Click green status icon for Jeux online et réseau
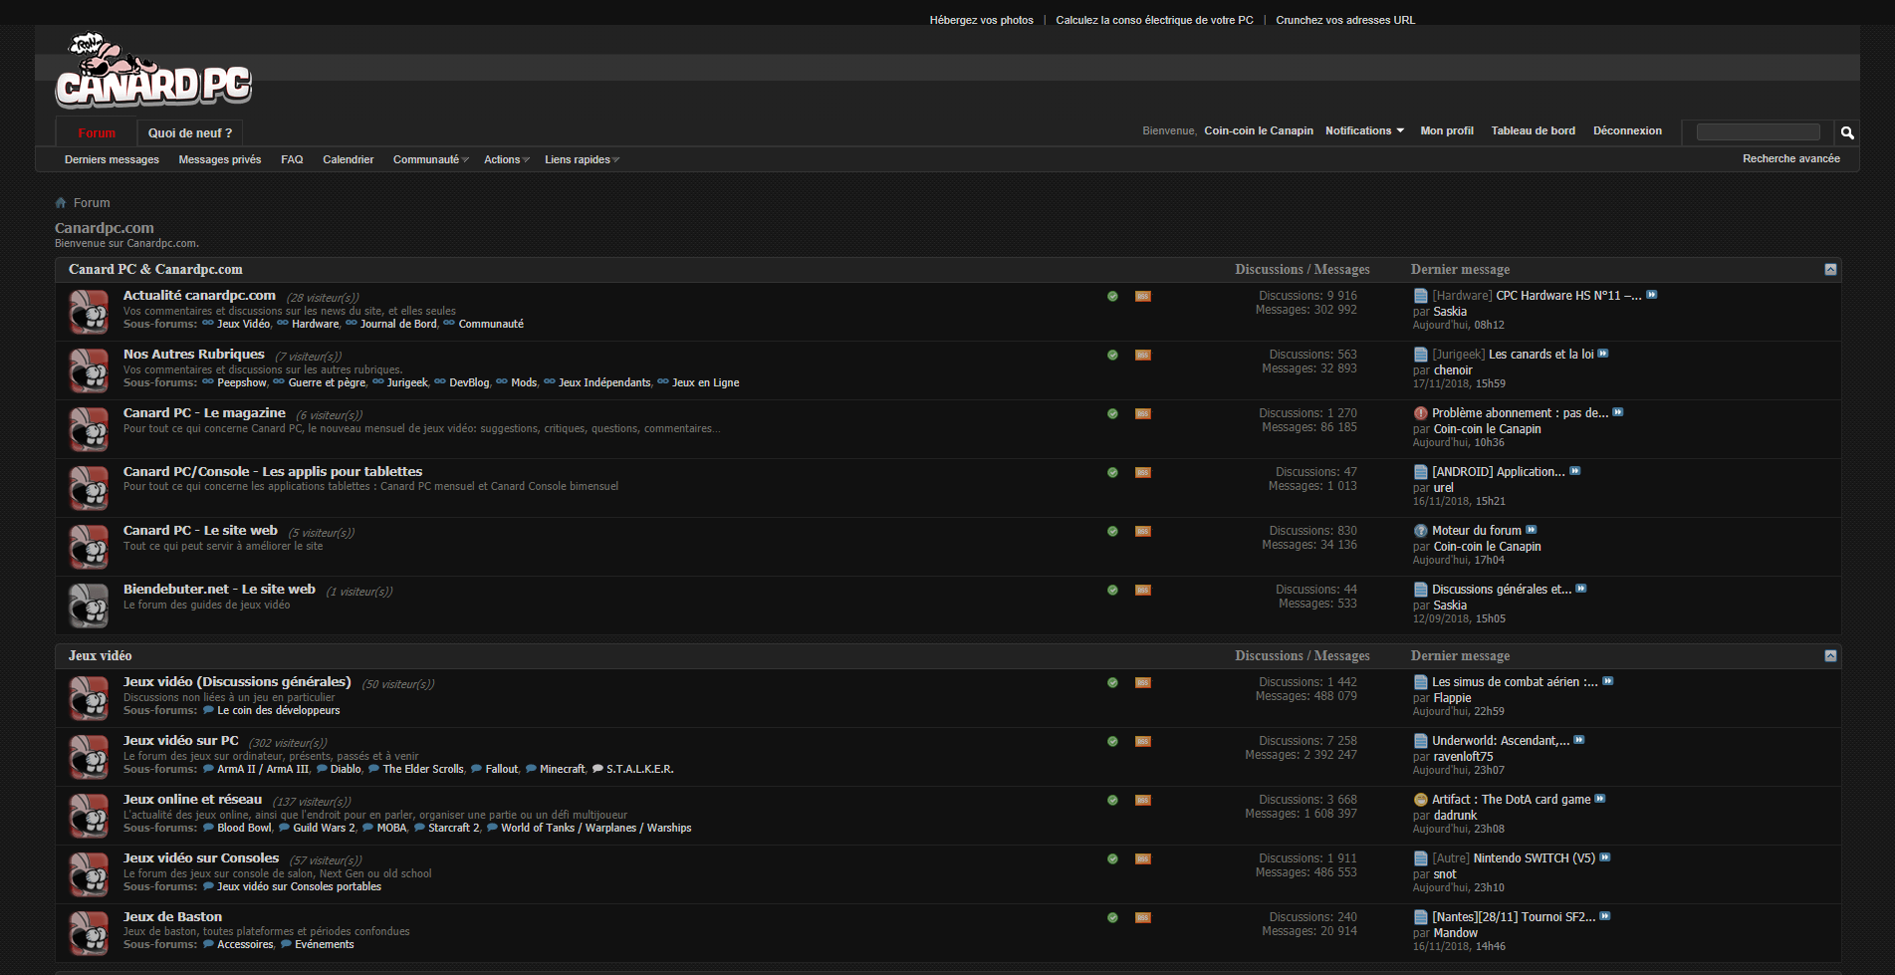The width and height of the screenshot is (1895, 975). [1112, 800]
